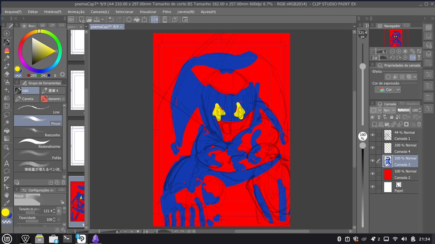Open the Filtro menu

tap(167, 12)
